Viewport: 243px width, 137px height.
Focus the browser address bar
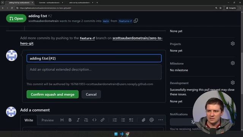pyautogui.click(x=115, y=8)
